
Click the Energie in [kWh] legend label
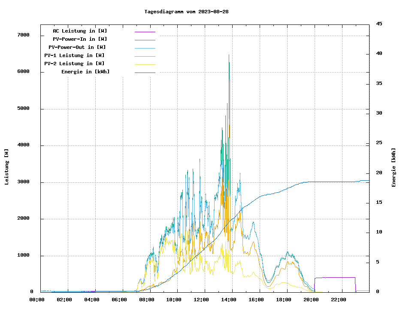(x=85, y=72)
